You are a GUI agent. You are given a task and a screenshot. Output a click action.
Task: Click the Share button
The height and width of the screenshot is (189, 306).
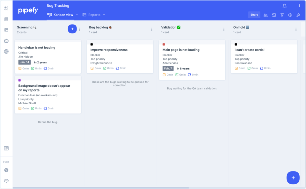click(x=254, y=15)
